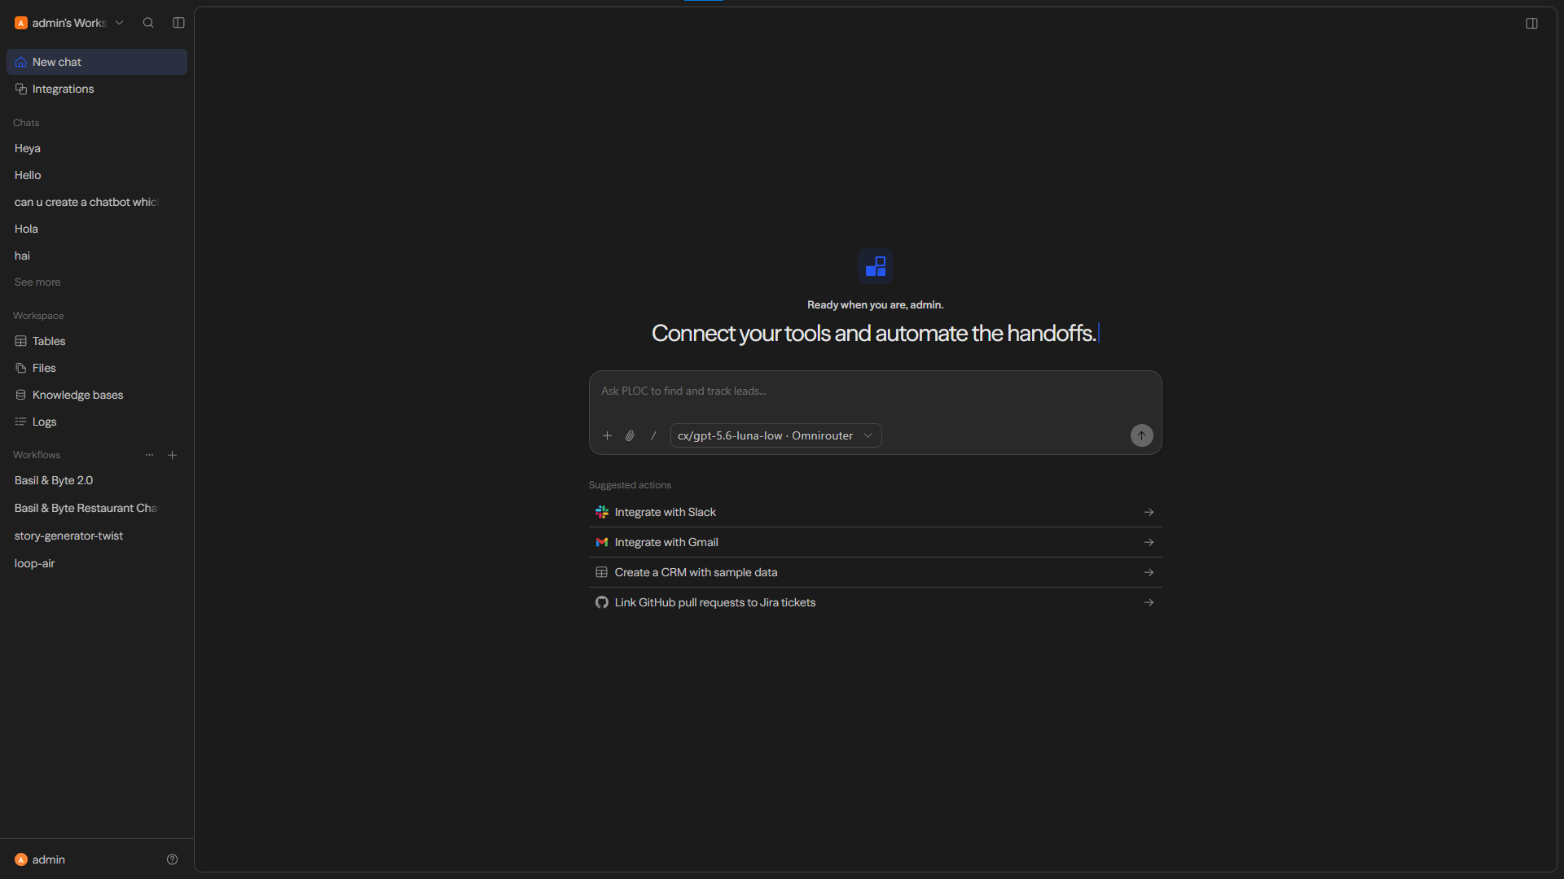Click the New chat home icon
1564x879 pixels.
(21, 62)
